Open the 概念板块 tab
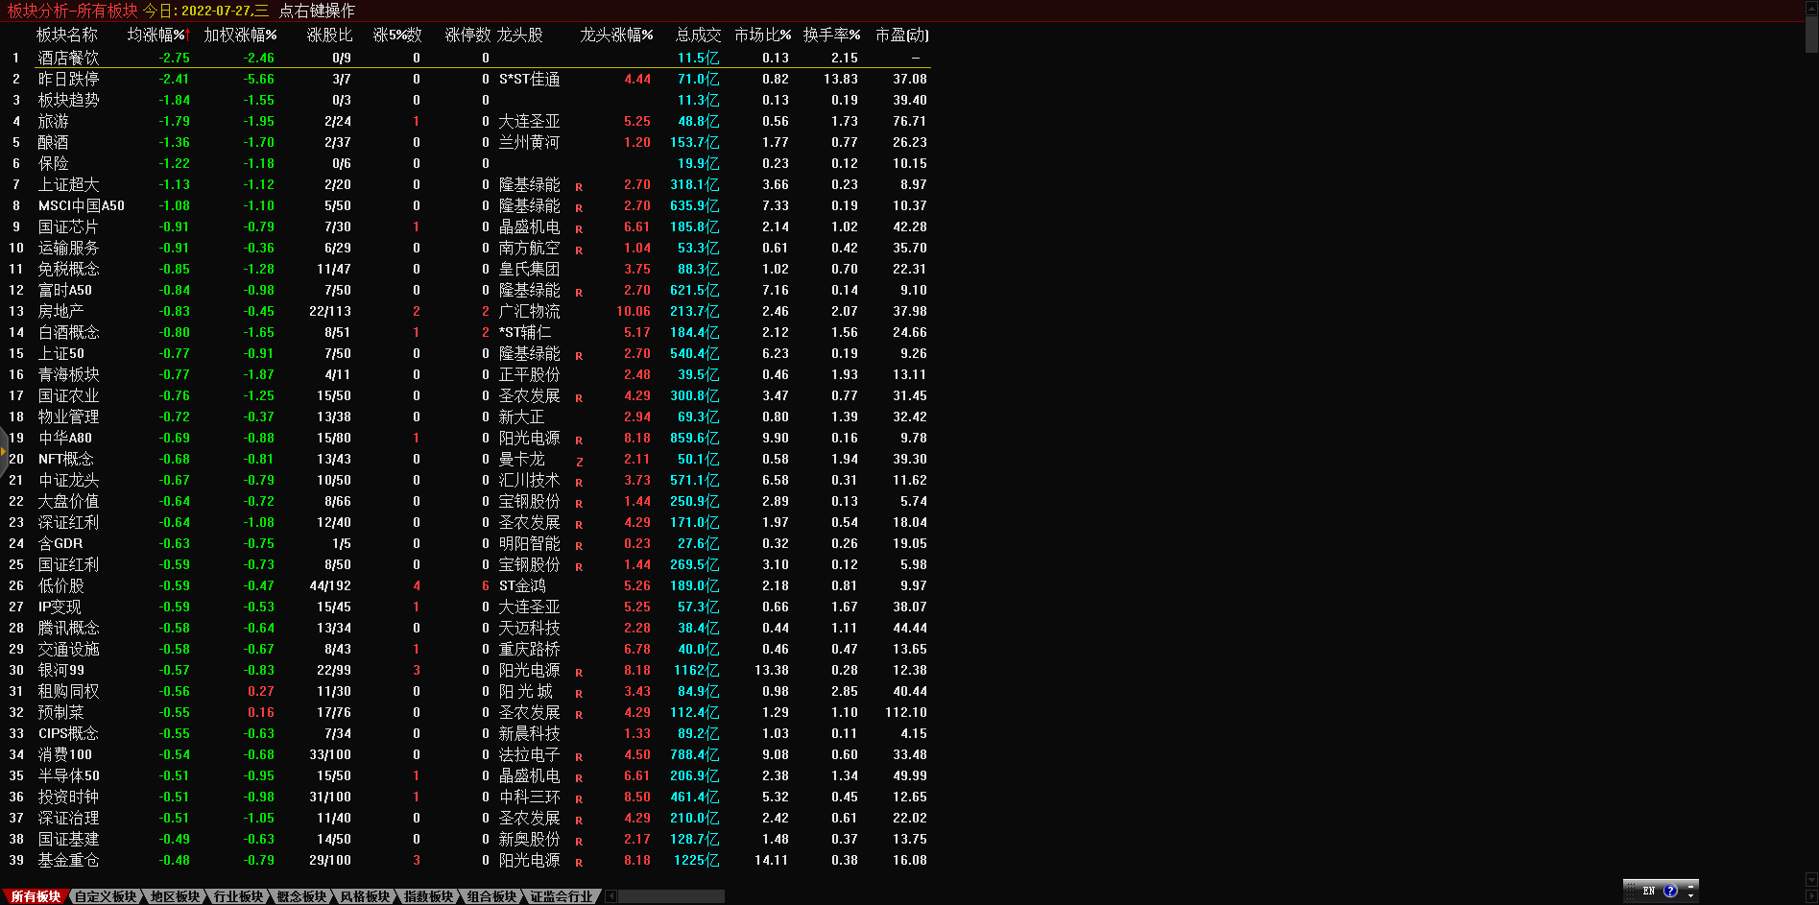The image size is (1819, 905). [301, 896]
